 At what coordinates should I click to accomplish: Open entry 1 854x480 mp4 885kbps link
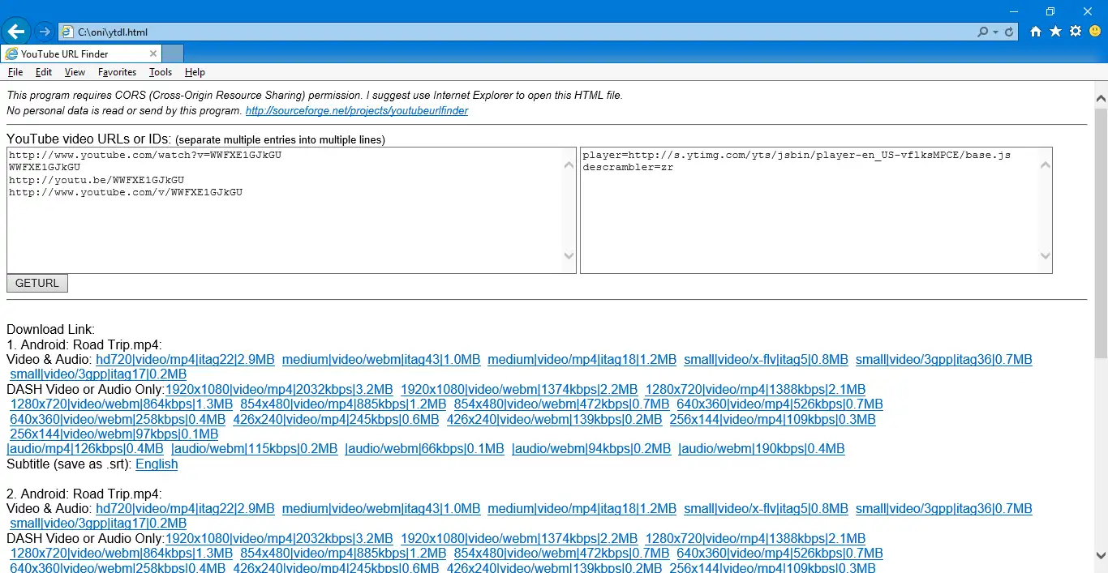coord(343,404)
